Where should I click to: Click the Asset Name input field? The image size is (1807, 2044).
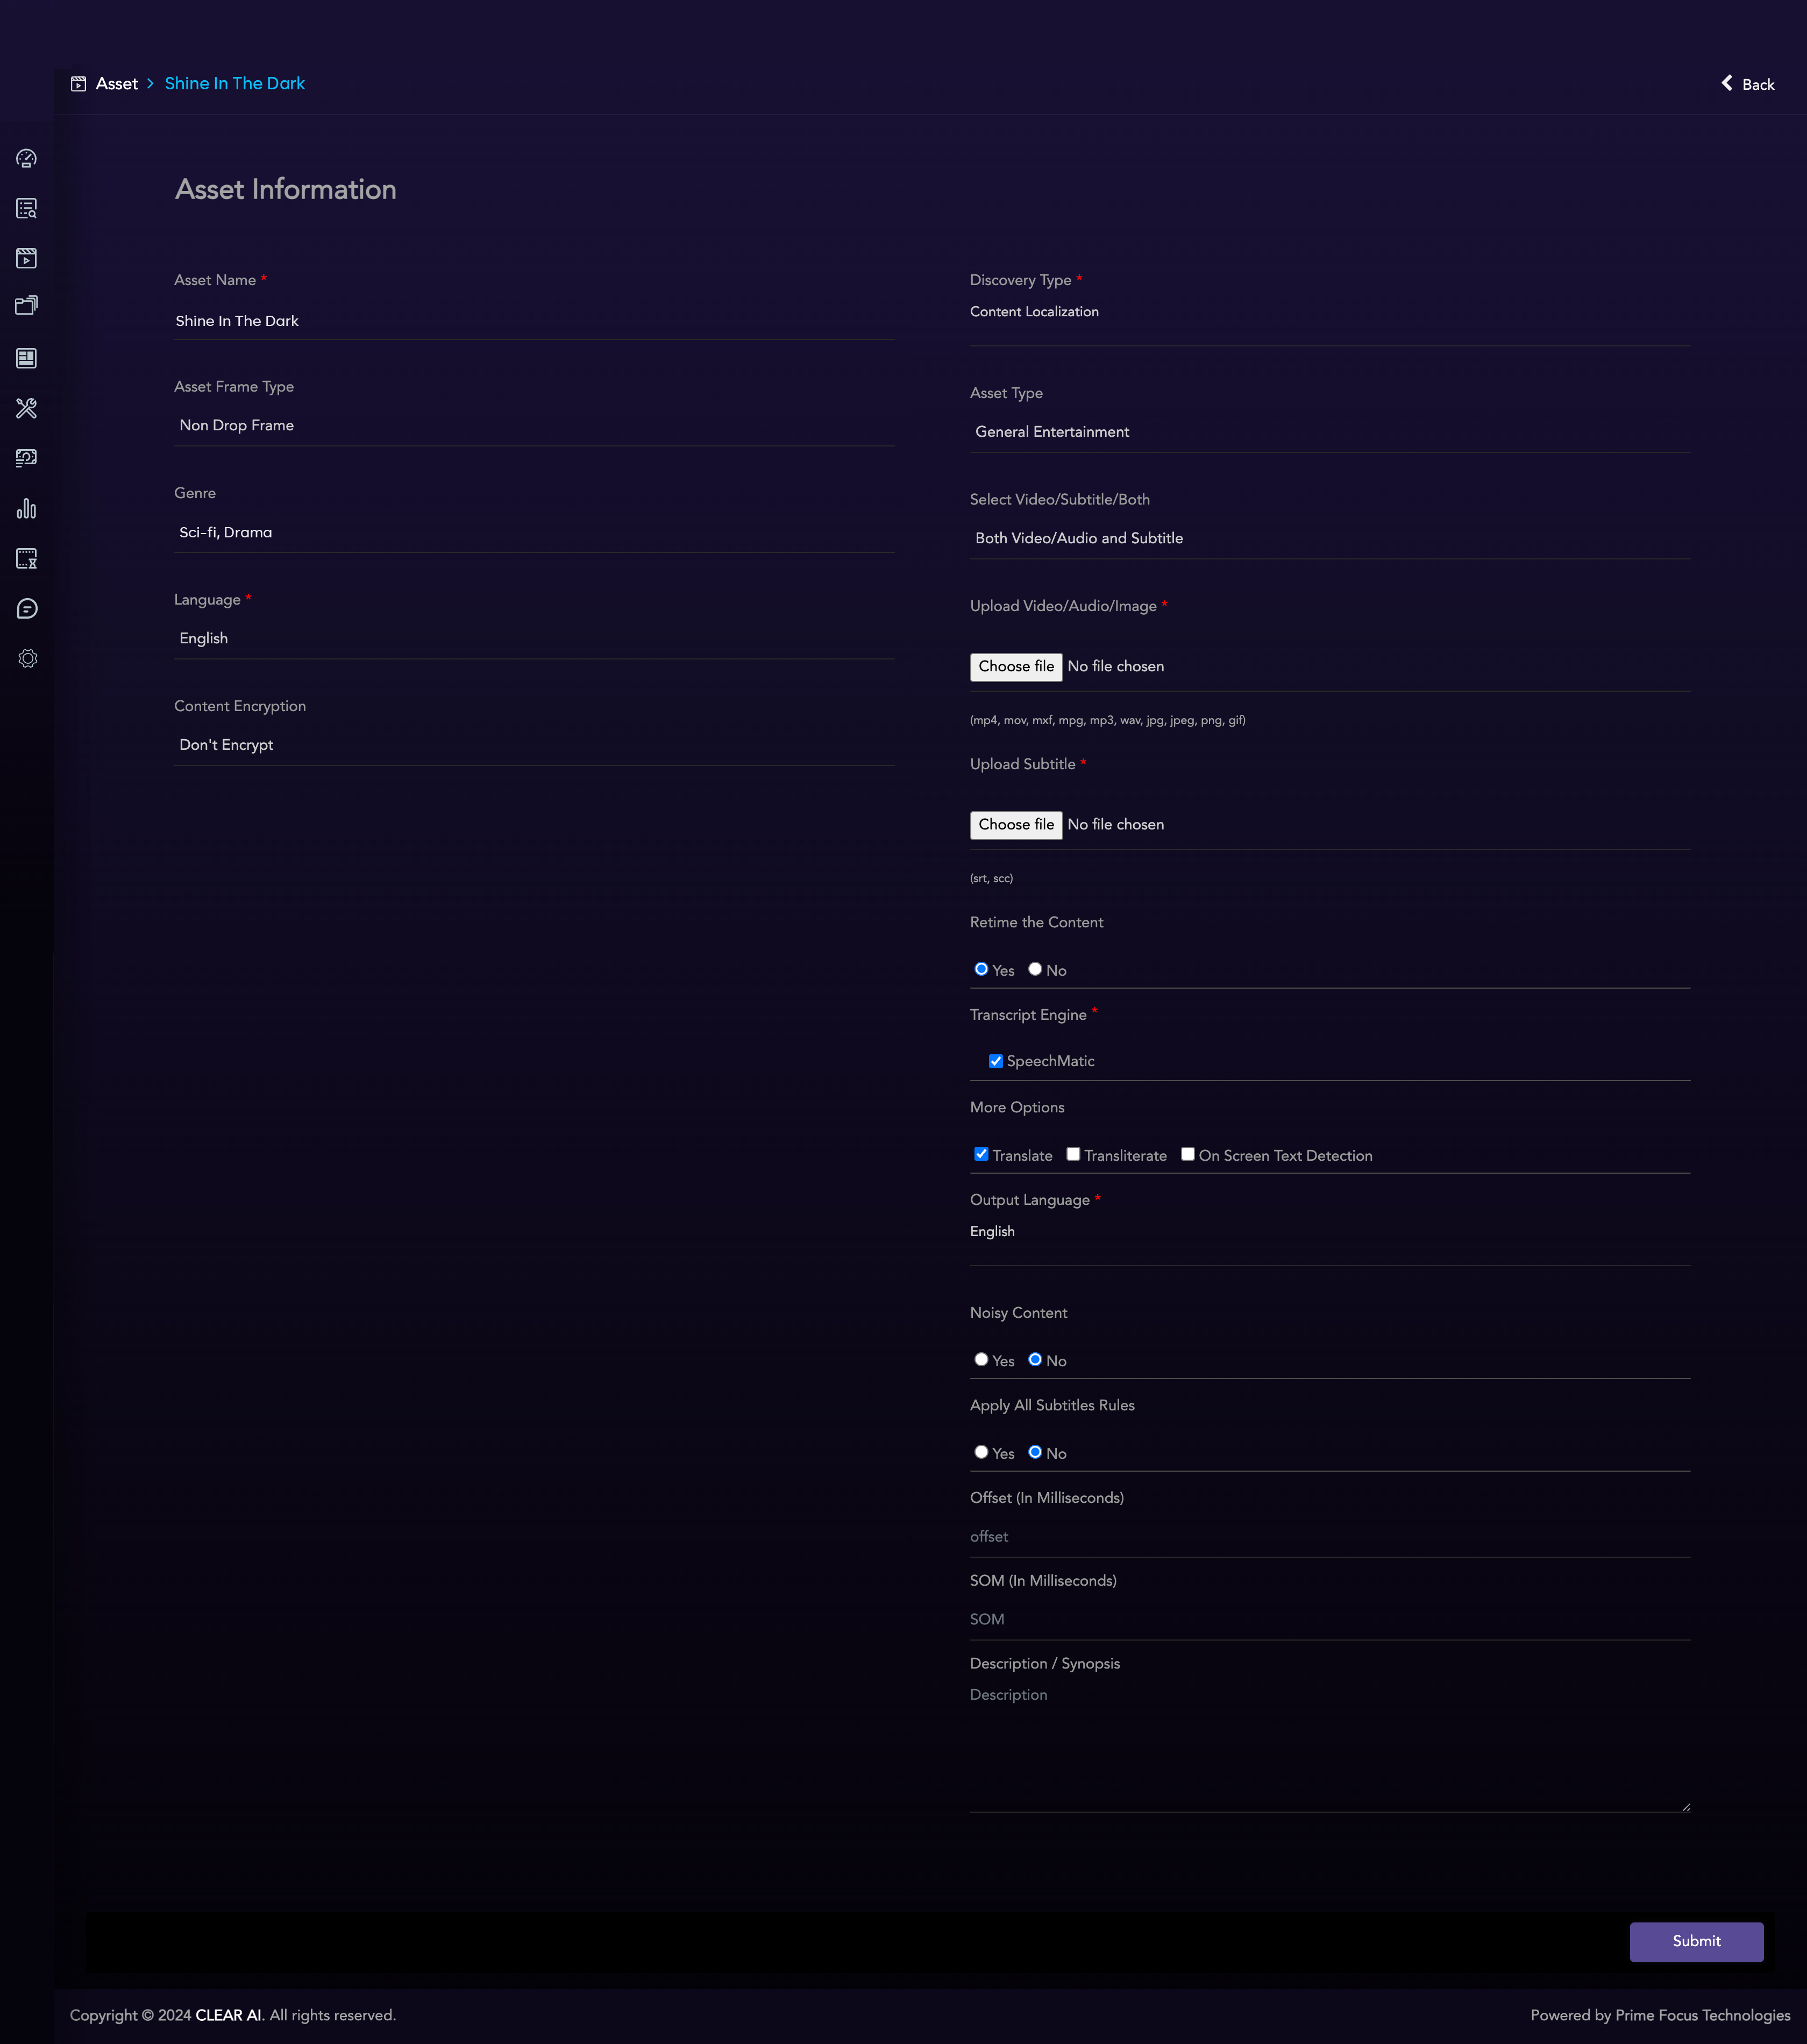[534, 321]
